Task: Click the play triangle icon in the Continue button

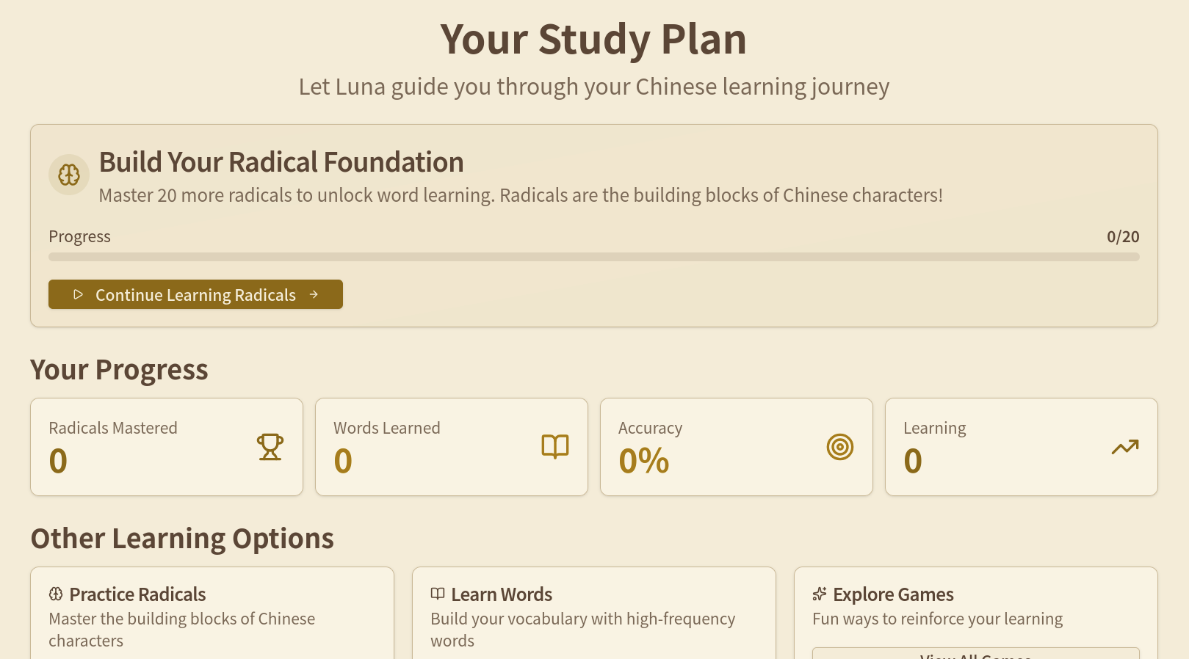Action: point(78,294)
